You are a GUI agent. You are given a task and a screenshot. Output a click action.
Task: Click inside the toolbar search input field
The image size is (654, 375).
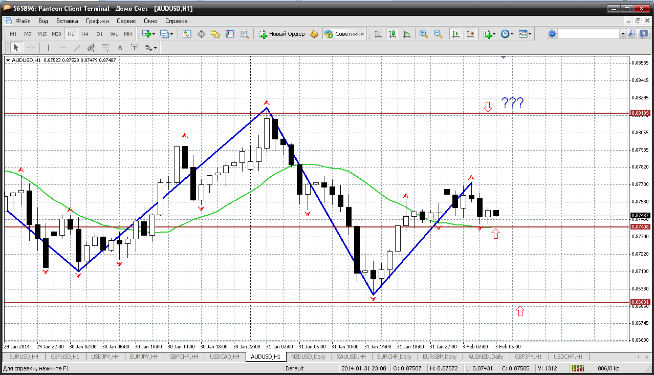point(588,34)
